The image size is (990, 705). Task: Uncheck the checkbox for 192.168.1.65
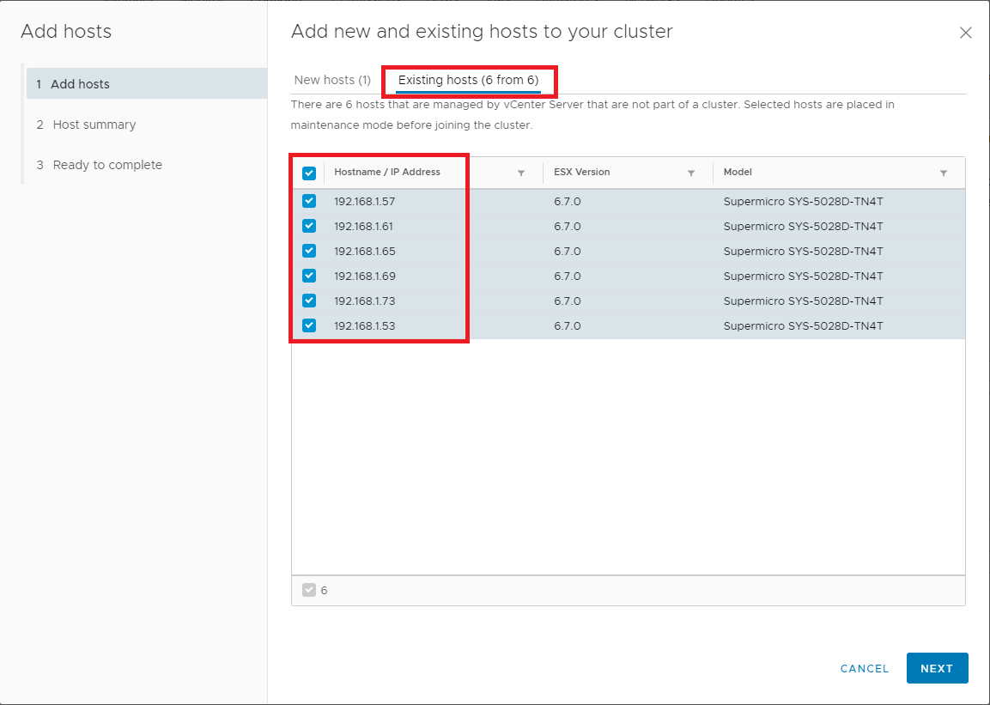tap(309, 252)
